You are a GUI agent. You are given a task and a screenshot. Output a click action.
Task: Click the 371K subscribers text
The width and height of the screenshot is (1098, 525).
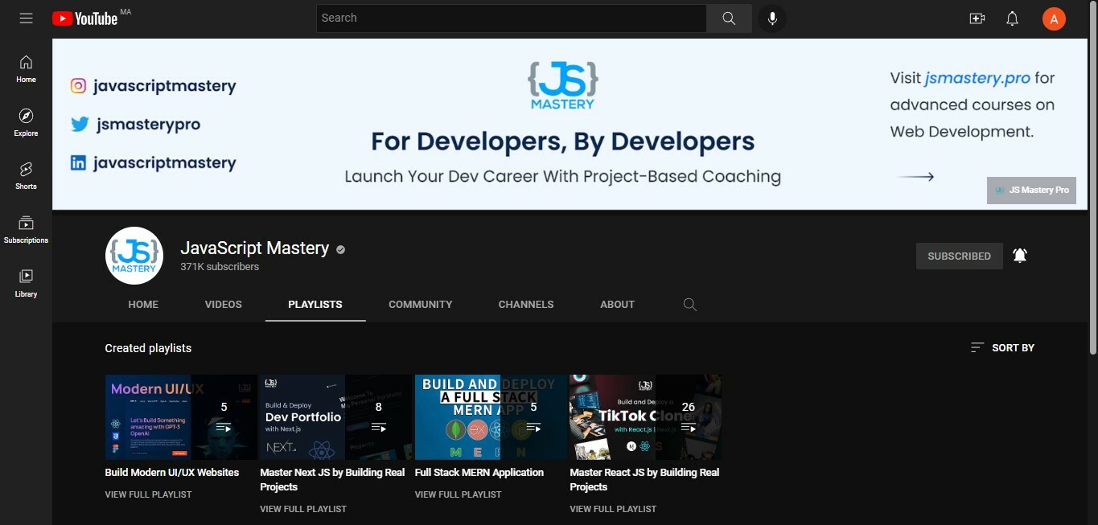[220, 267]
